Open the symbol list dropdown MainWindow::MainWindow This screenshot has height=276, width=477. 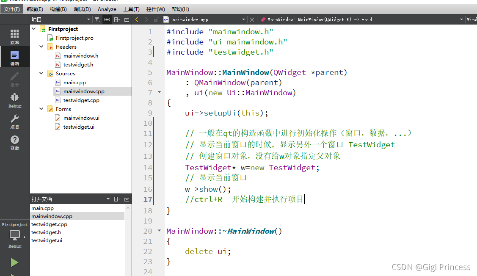point(461,19)
